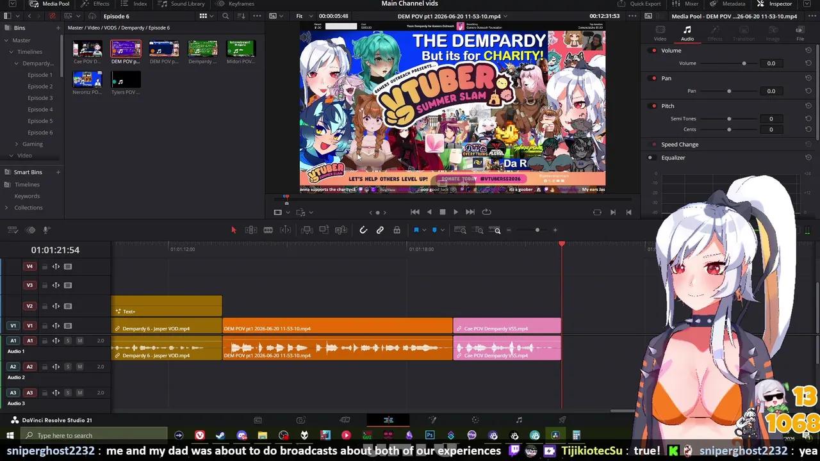
Task: Switch to the Fairlight page music note icon
Action: [519, 420]
